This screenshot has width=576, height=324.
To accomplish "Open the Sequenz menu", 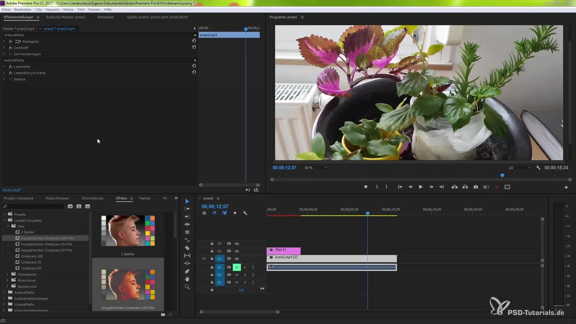I will (x=52, y=10).
